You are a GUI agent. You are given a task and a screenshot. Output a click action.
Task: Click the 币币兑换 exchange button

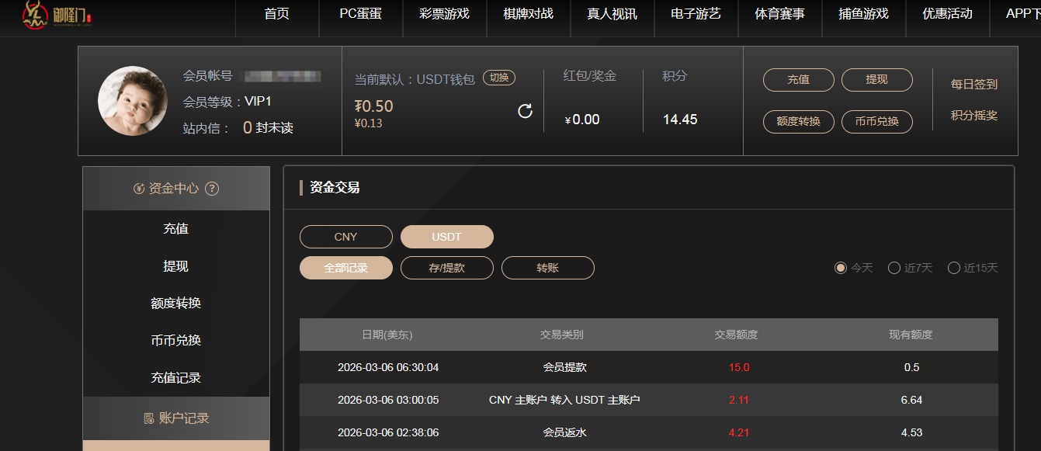[876, 122]
